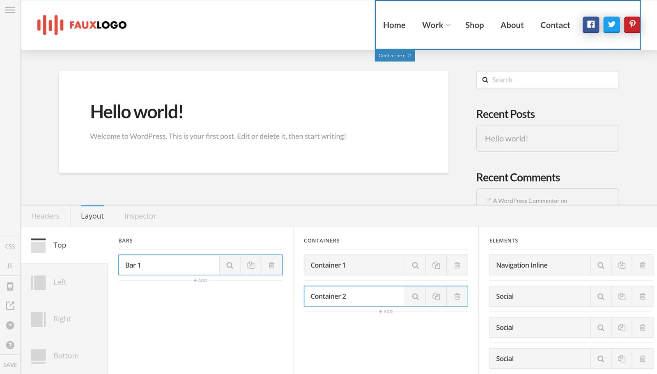Expand the circular down-arrow sidebar icon

[x=10, y=326]
